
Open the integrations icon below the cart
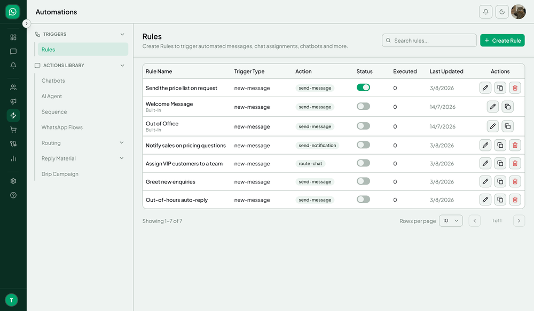coord(13,143)
